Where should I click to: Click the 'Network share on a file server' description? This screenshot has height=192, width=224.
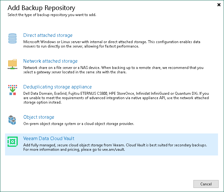pos(113,70)
